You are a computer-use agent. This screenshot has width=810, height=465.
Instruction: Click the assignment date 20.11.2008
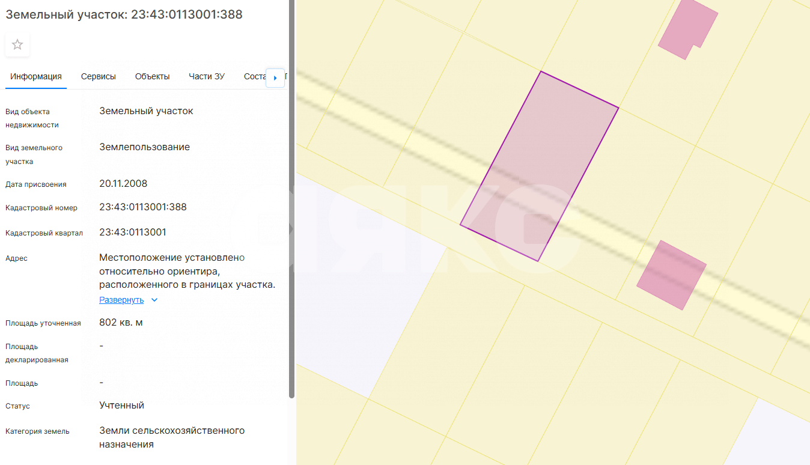click(123, 184)
